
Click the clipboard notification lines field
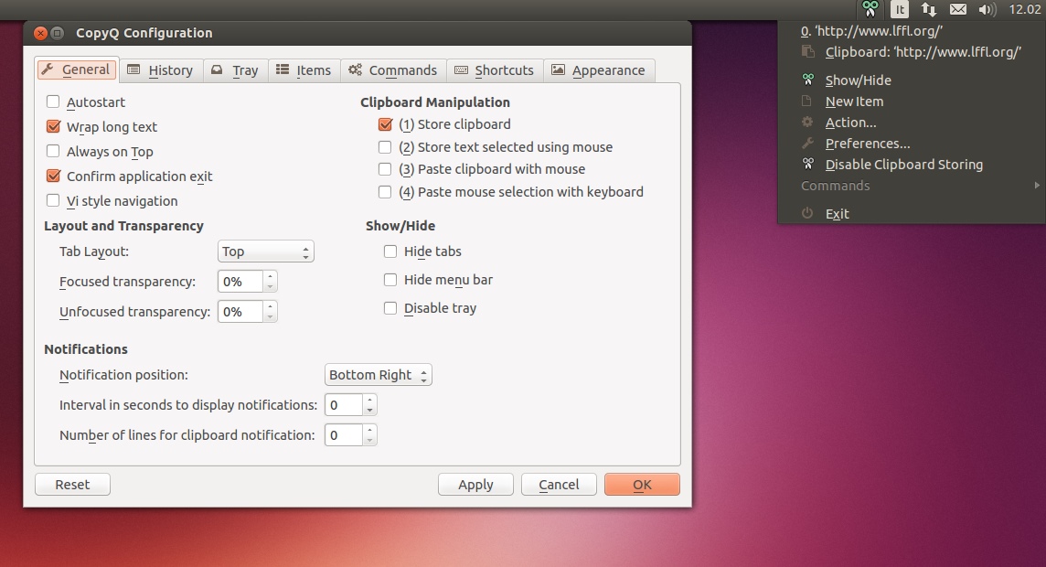pyautogui.click(x=344, y=435)
